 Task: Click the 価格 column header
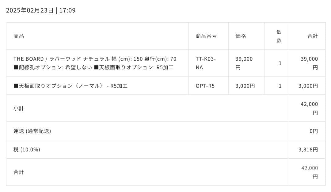pyautogui.click(x=241, y=36)
